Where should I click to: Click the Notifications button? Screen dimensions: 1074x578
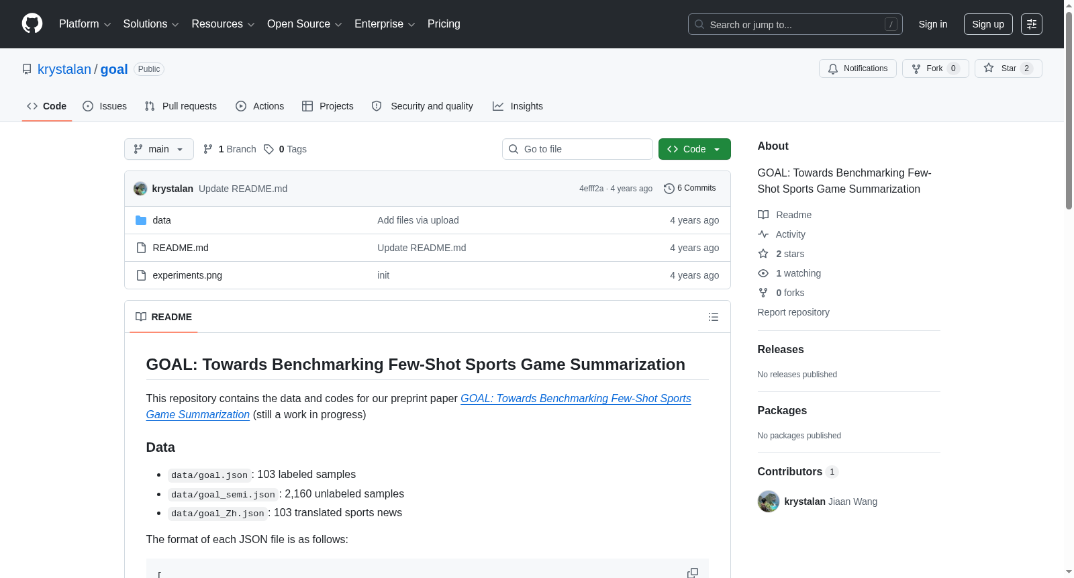pos(858,68)
